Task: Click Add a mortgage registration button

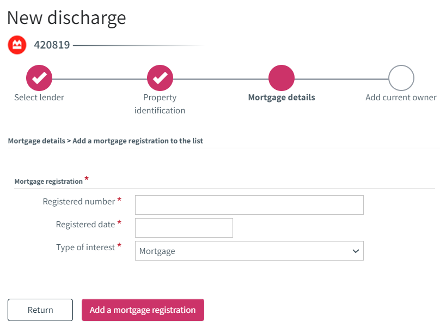Action: [x=143, y=310]
